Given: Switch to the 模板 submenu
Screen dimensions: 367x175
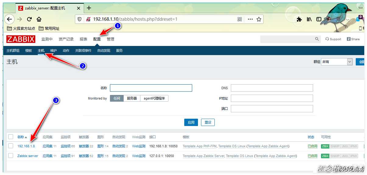Looking at the screenshot, I should pyautogui.click(x=29, y=51).
